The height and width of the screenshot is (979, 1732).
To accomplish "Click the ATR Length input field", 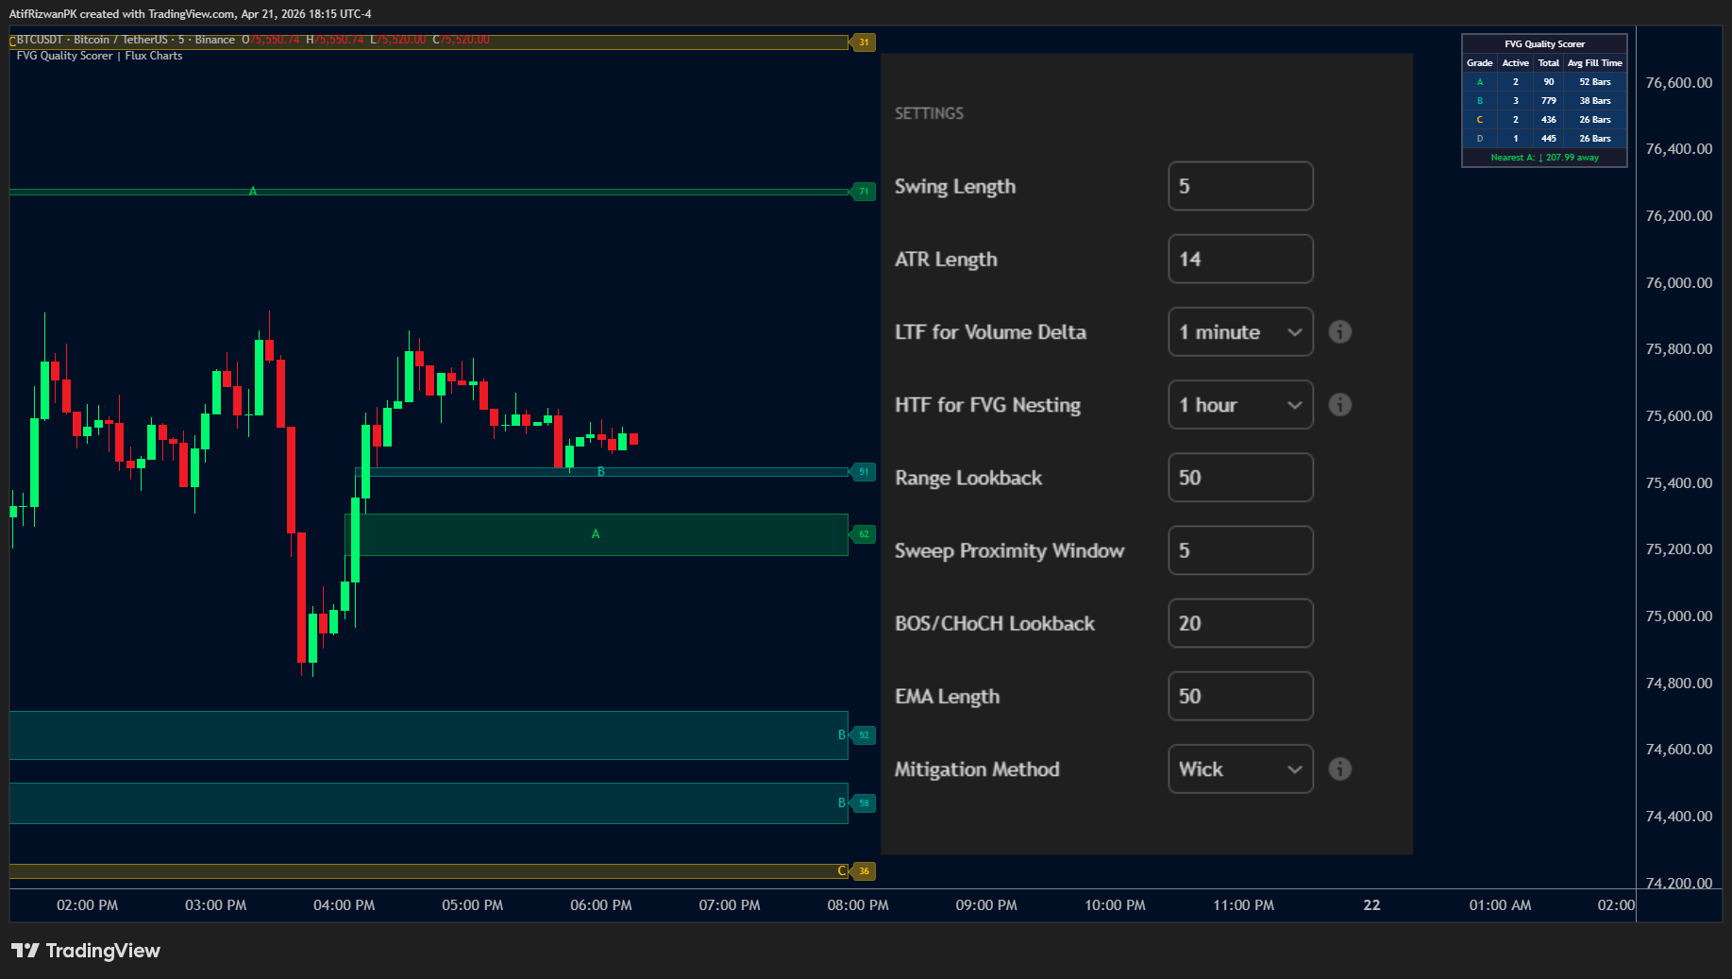I will point(1240,259).
